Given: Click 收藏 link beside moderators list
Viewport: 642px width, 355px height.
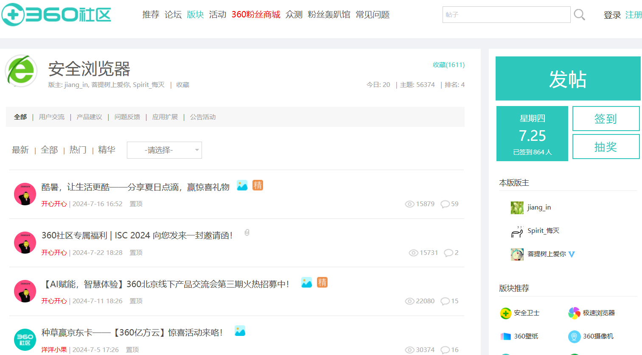Looking at the screenshot, I should (x=183, y=85).
